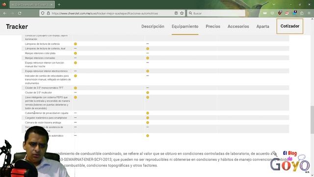Bookmark this page with the star
The image size is (314, 177).
(x=182, y=13)
